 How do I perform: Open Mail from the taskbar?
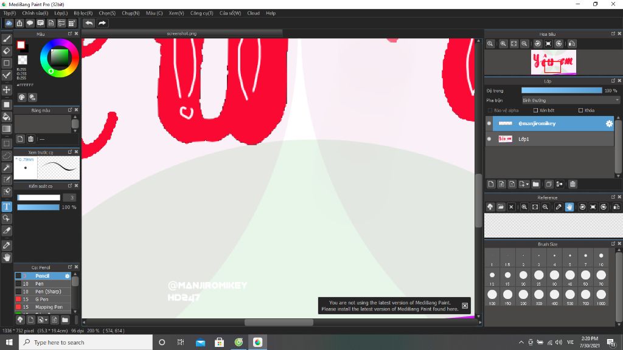click(200, 342)
